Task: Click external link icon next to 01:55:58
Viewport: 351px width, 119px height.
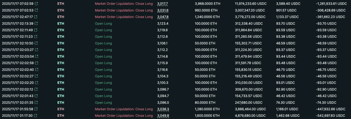Action: click(36, 109)
